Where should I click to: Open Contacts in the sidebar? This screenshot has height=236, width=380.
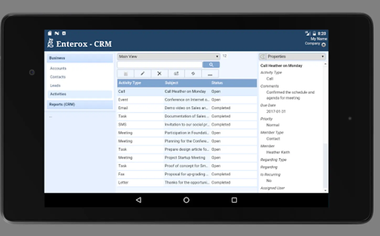coord(58,77)
